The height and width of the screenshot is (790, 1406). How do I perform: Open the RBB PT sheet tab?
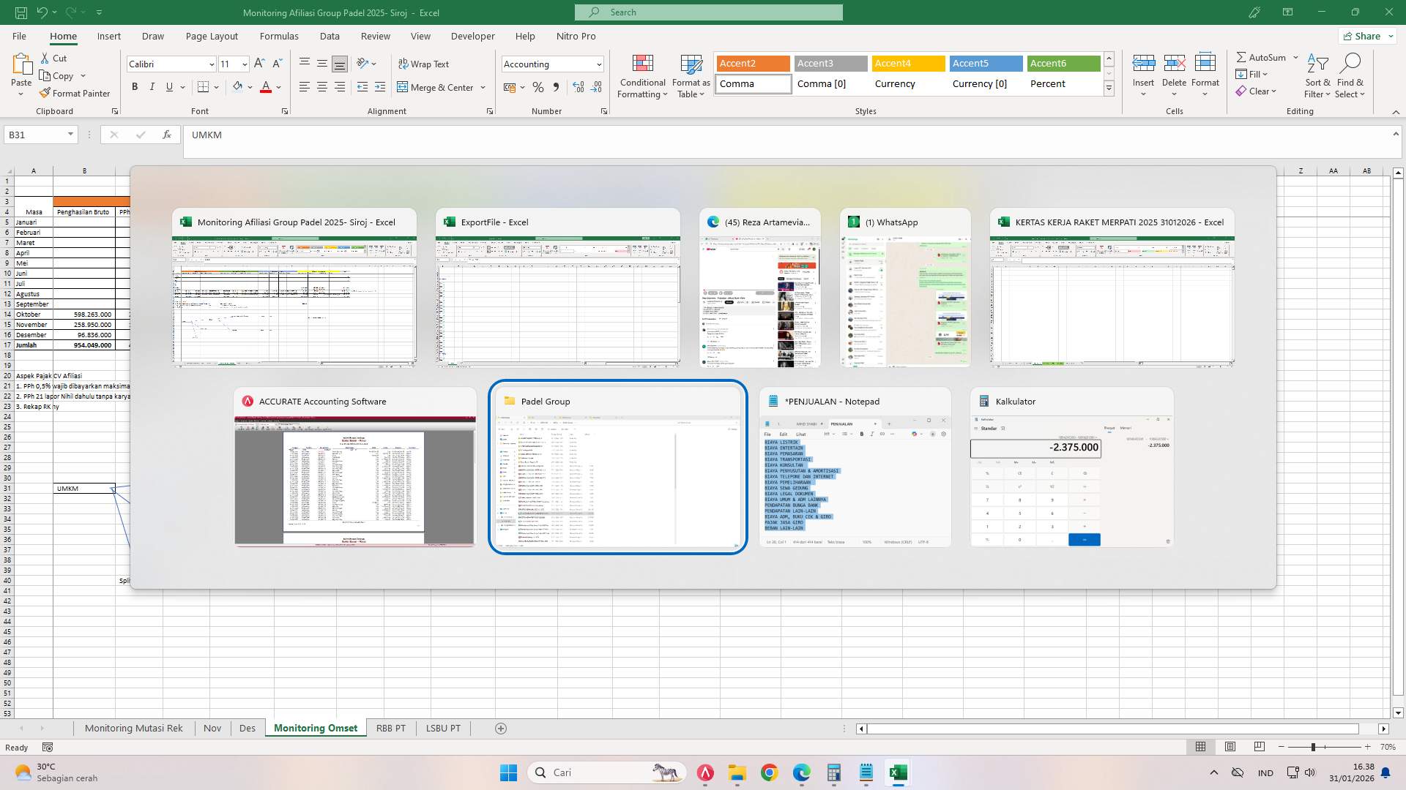point(391,728)
